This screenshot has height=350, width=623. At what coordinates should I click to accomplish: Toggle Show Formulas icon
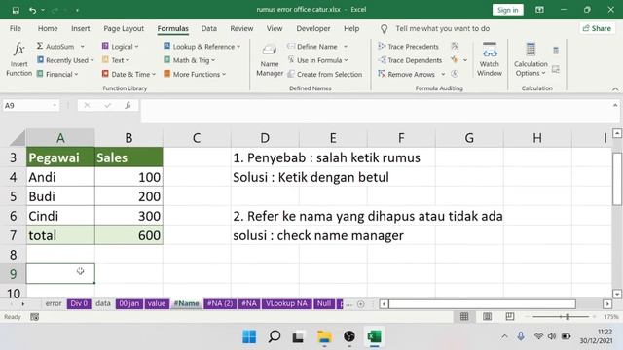point(455,47)
